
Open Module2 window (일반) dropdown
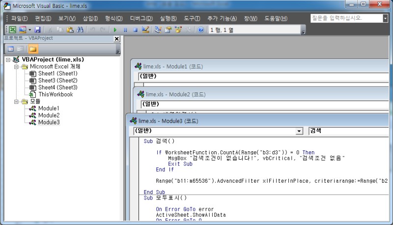[265, 104]
